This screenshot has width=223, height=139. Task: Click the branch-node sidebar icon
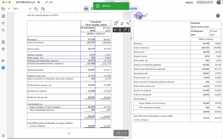(3, 60)
